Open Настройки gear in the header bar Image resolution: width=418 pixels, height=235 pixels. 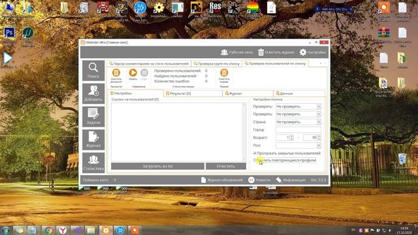coord(313,52)
